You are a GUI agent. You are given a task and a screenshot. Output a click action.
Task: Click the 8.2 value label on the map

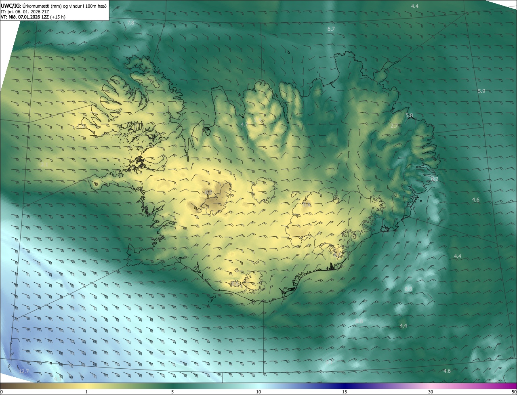(x=435, y=179)
